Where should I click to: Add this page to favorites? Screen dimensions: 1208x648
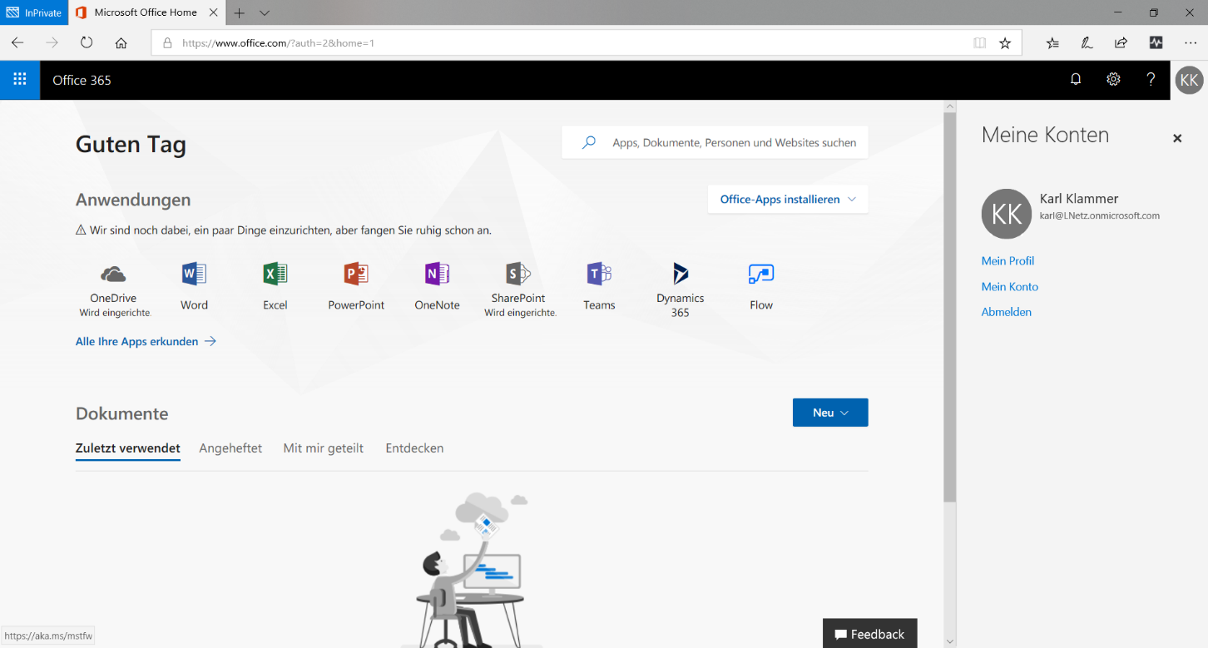pyautogui.click(x=1005, y=42)
